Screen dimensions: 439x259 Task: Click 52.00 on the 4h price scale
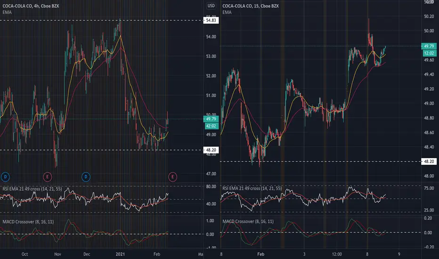pos(211,76)
